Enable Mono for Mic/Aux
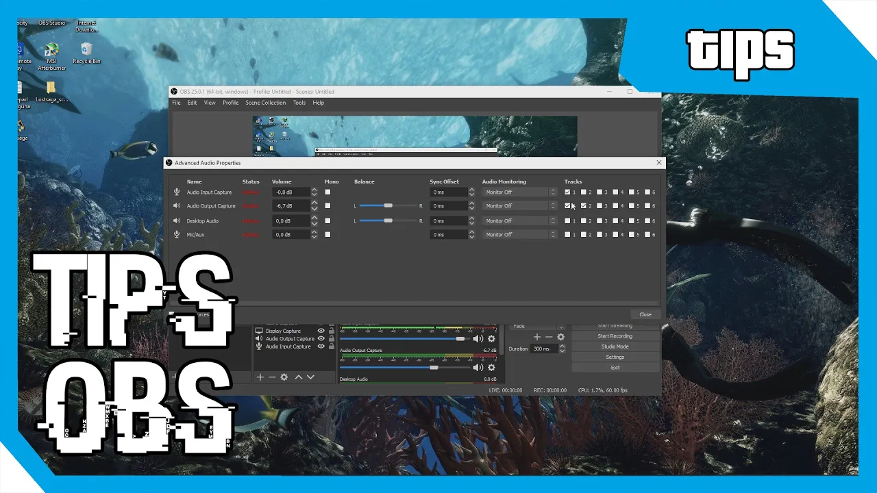 click(x=328, y=234)
